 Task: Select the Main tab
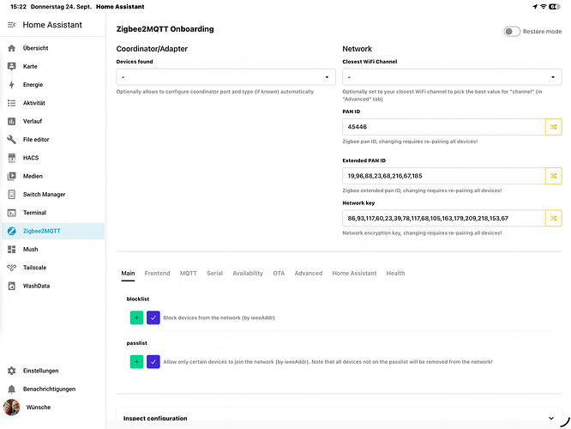point(128,274)
